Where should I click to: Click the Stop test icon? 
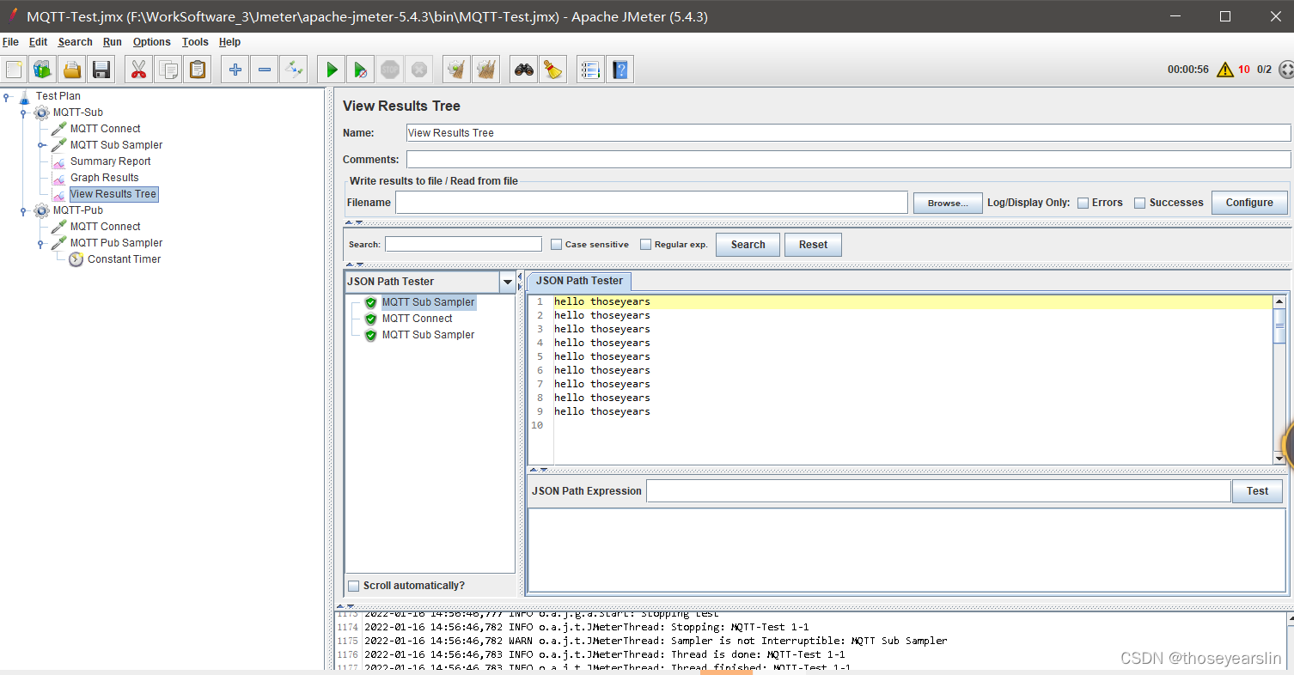(390, 70)
